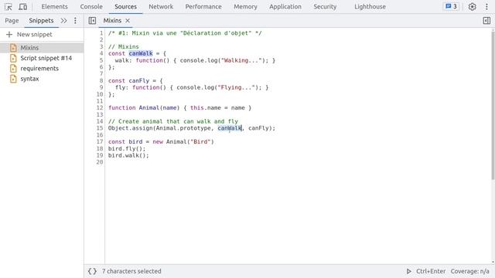Click 'const bird = new Animal' line
This screenshot has height=278, width=495.
click(161, 141)
